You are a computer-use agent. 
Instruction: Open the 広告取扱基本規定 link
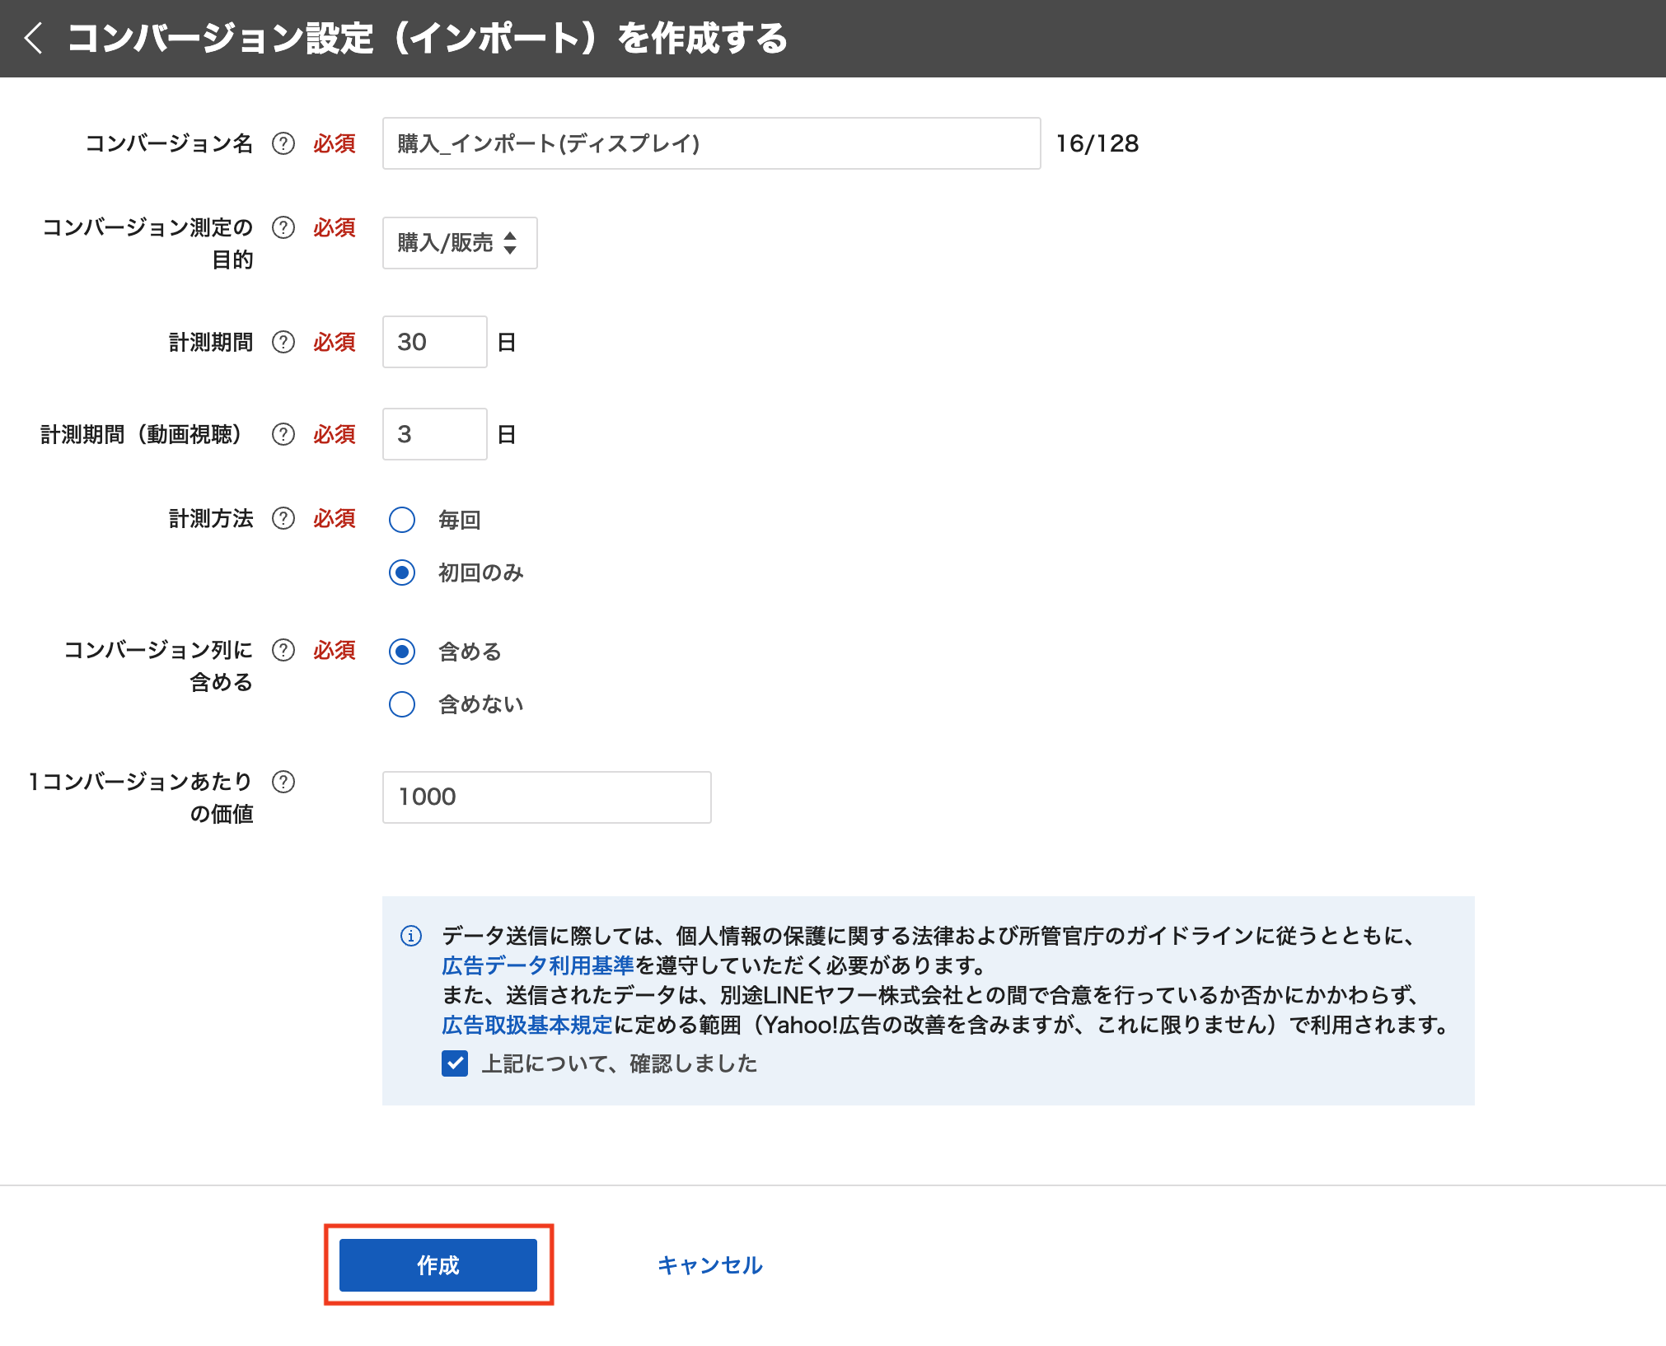tap(527, 1025)
